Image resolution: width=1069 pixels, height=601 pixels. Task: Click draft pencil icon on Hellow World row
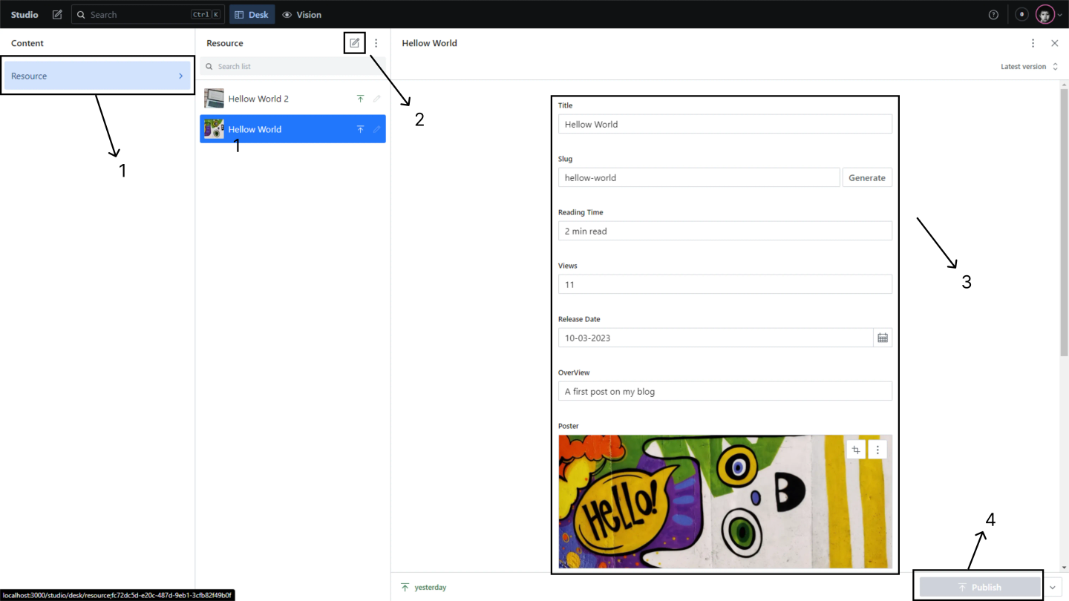[376, 129]
